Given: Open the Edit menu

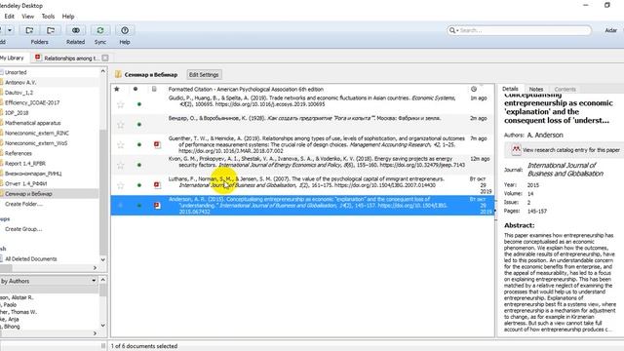Looking at the screenshot, I should [x=10, y=17].
